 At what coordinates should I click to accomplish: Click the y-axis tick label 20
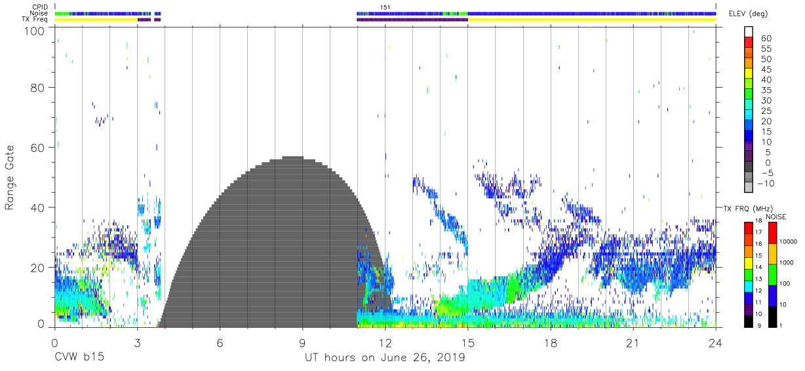tap(37, 268)
